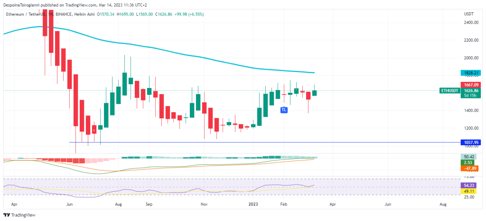Click the USDT currency label on price axis
Image resolution: width=486 pixels, height=221 pixels.
click(x=469, y=14)
